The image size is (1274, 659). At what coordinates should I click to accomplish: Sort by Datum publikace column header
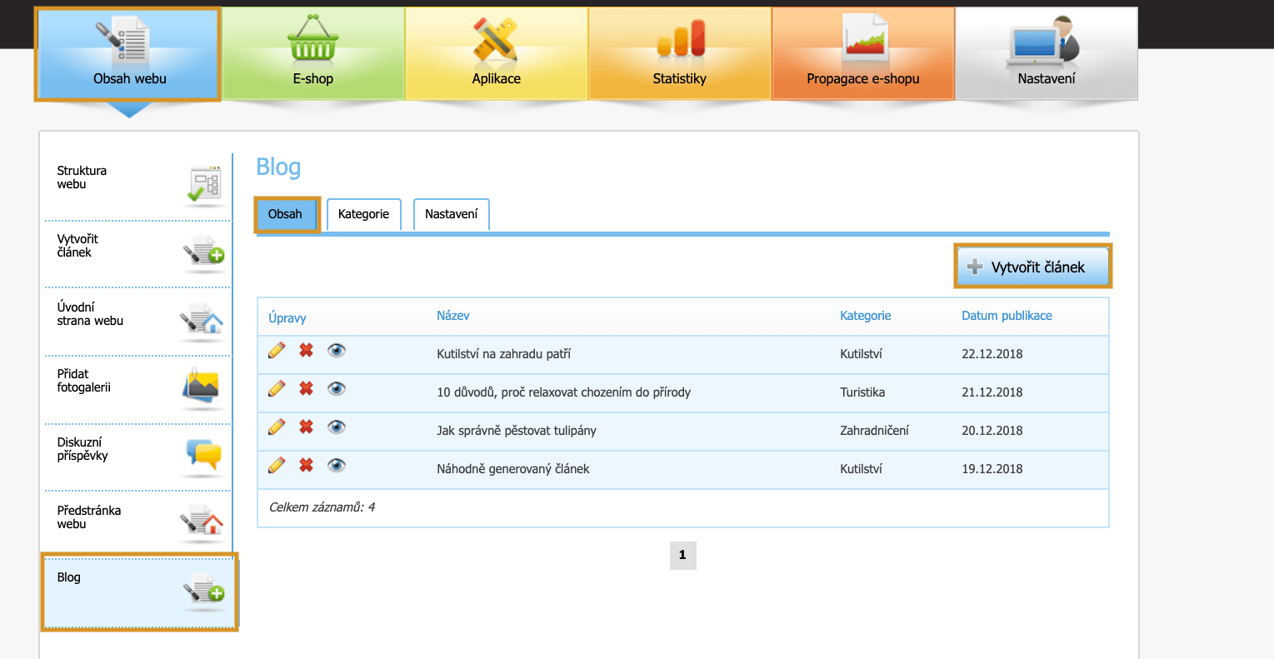(1007, 316)
